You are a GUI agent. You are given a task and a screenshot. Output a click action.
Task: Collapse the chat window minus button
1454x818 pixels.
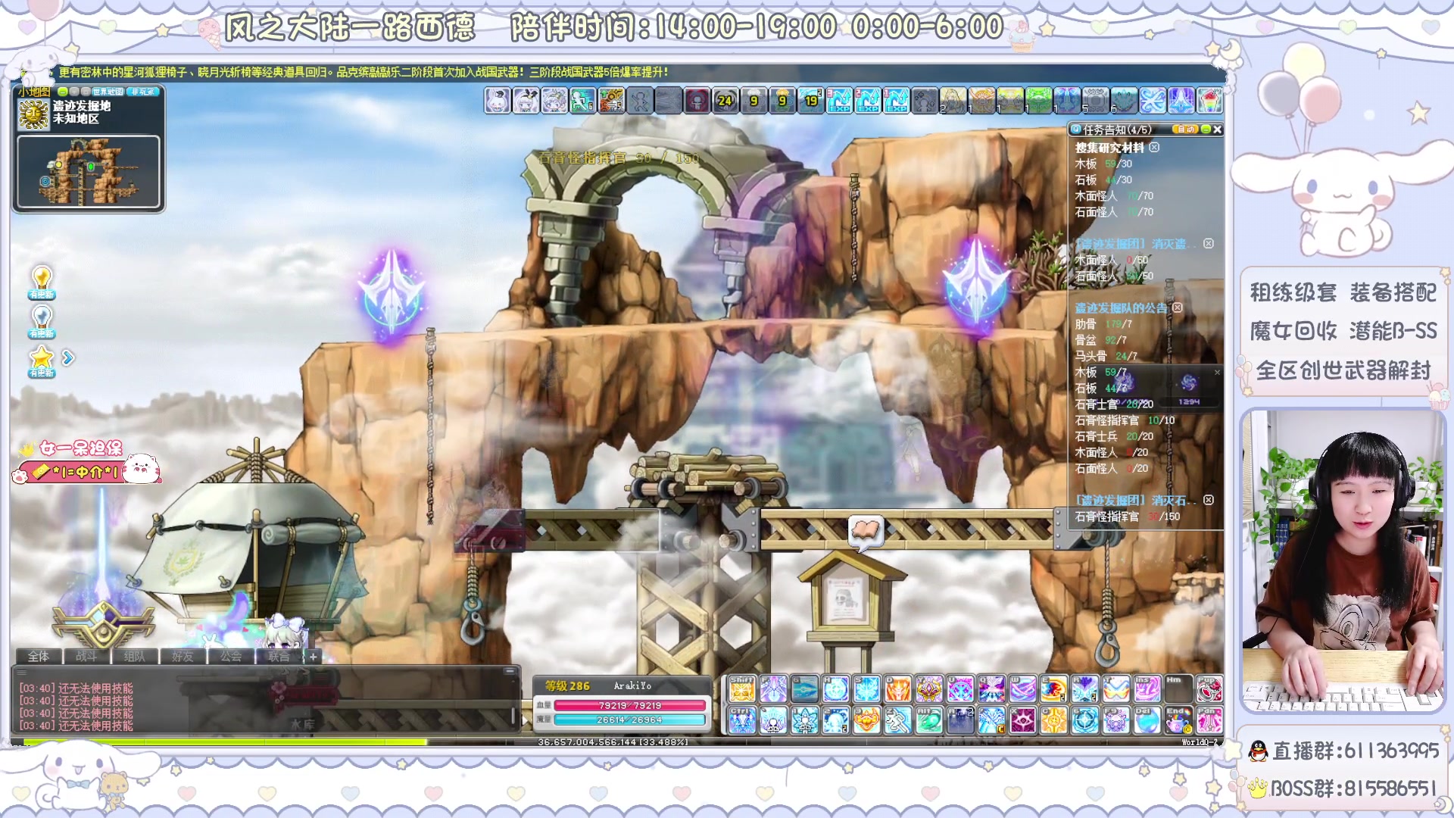coord(510,671)
